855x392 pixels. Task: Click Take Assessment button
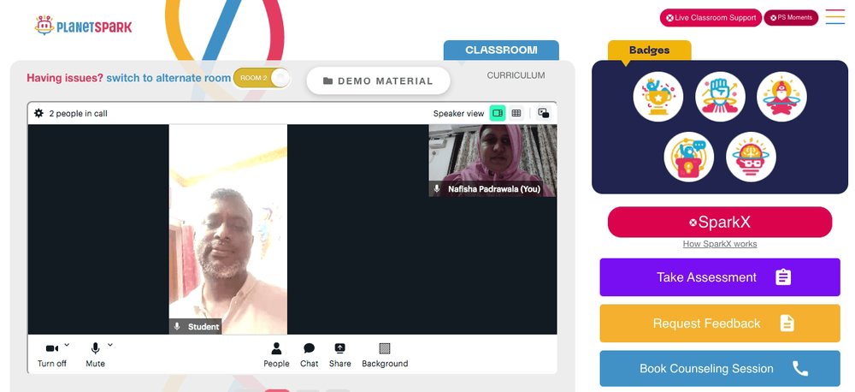720,277
